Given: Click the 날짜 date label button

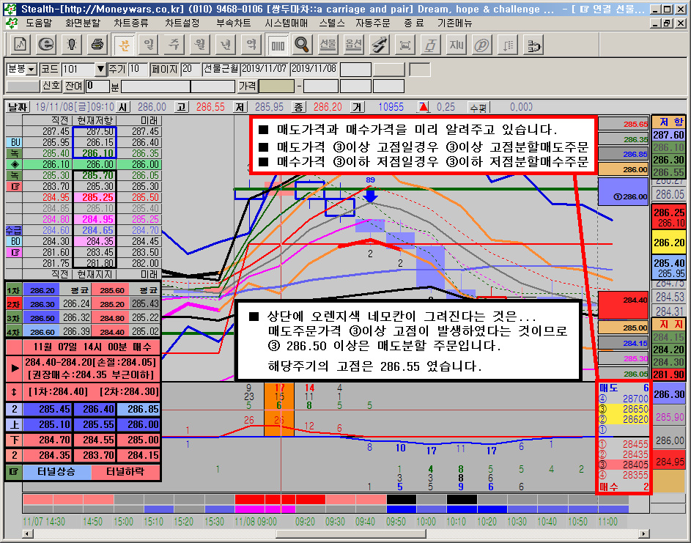Looking at the screenshot, I should (x=18, y=107).
